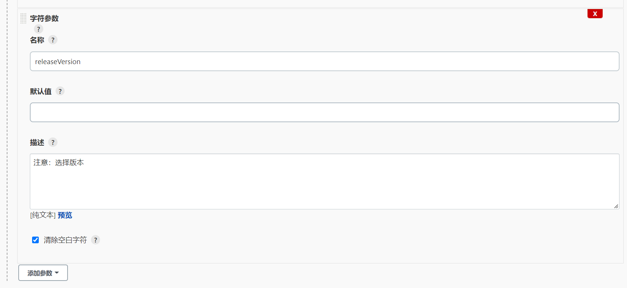Screen dimensions: 627x288
Task: Uncheck the 清除空白字符 checkbox
Action: [x=35, y=240]
